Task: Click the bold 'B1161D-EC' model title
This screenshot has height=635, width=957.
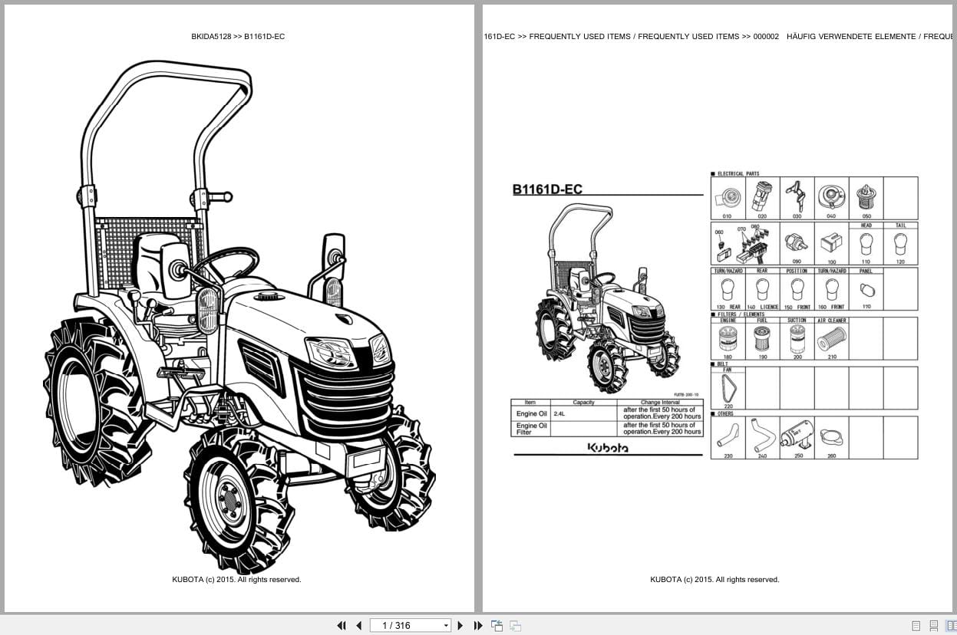Action: (547, 189)
